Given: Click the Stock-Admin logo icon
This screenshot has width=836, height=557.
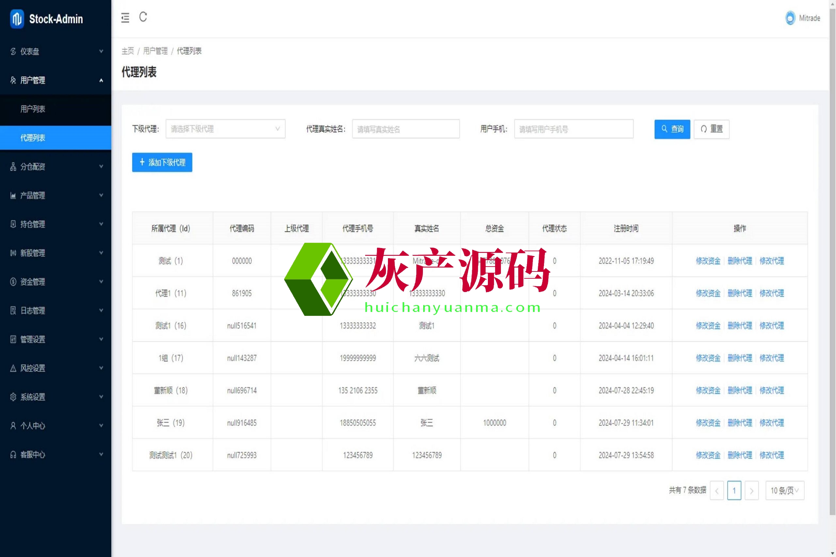Looking at the screenshot, I should pyautogui.click(x=17, y=19).
